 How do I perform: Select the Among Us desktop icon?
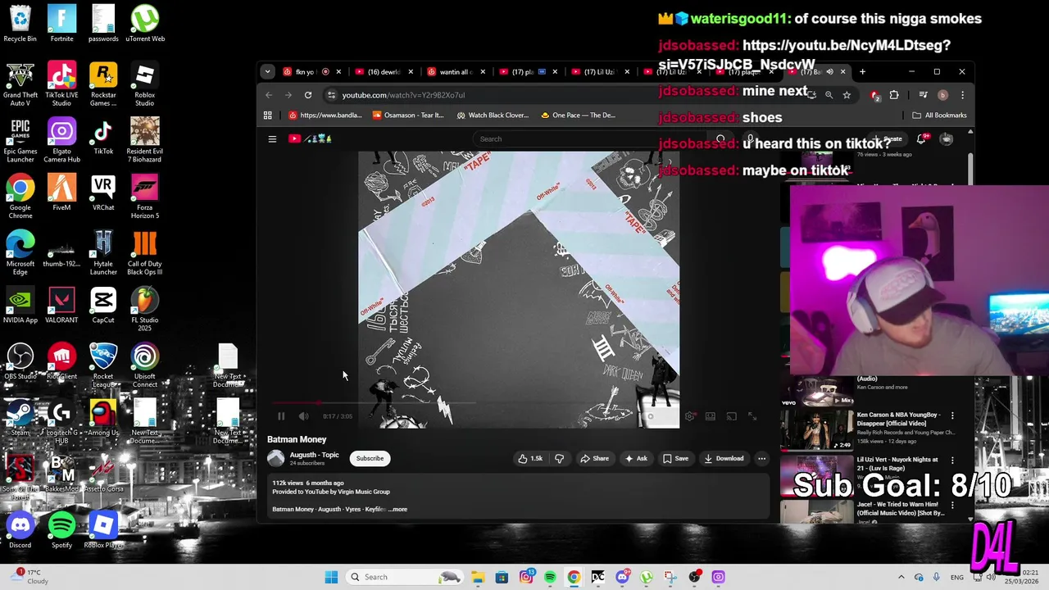click(x=103, y=418)
